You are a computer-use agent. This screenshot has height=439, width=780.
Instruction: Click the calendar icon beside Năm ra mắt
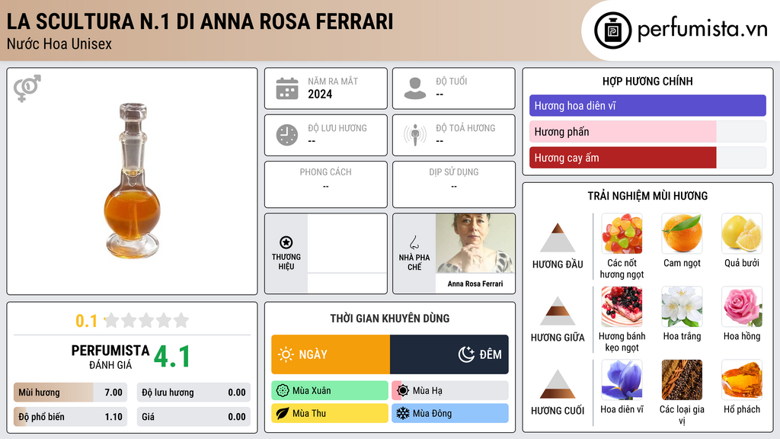tap(287, 88)
